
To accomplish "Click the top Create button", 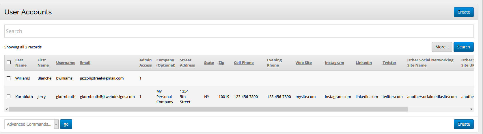I will point(463,12).
